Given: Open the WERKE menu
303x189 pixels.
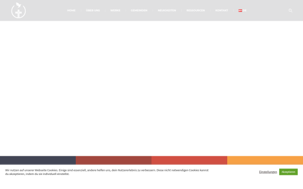Looking at the screenshot, I should [115, 11].
